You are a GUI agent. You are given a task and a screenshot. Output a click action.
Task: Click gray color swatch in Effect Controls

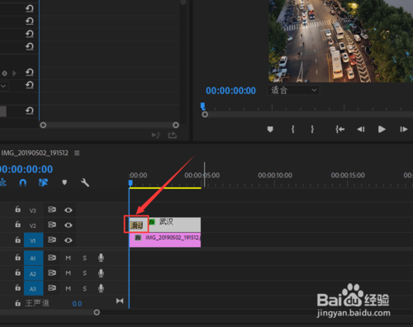click(3, 111)
